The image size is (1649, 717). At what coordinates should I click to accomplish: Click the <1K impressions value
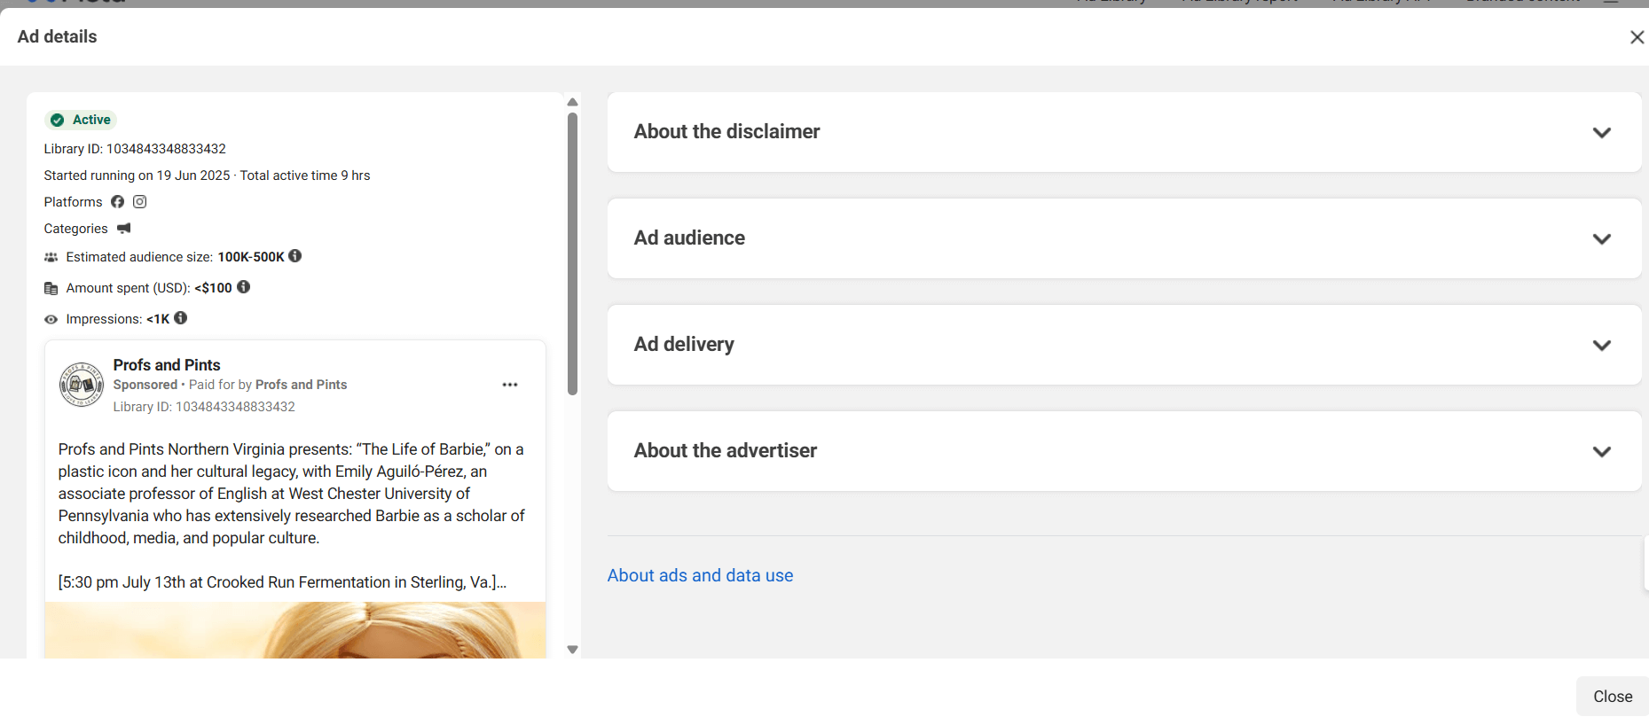158,319
